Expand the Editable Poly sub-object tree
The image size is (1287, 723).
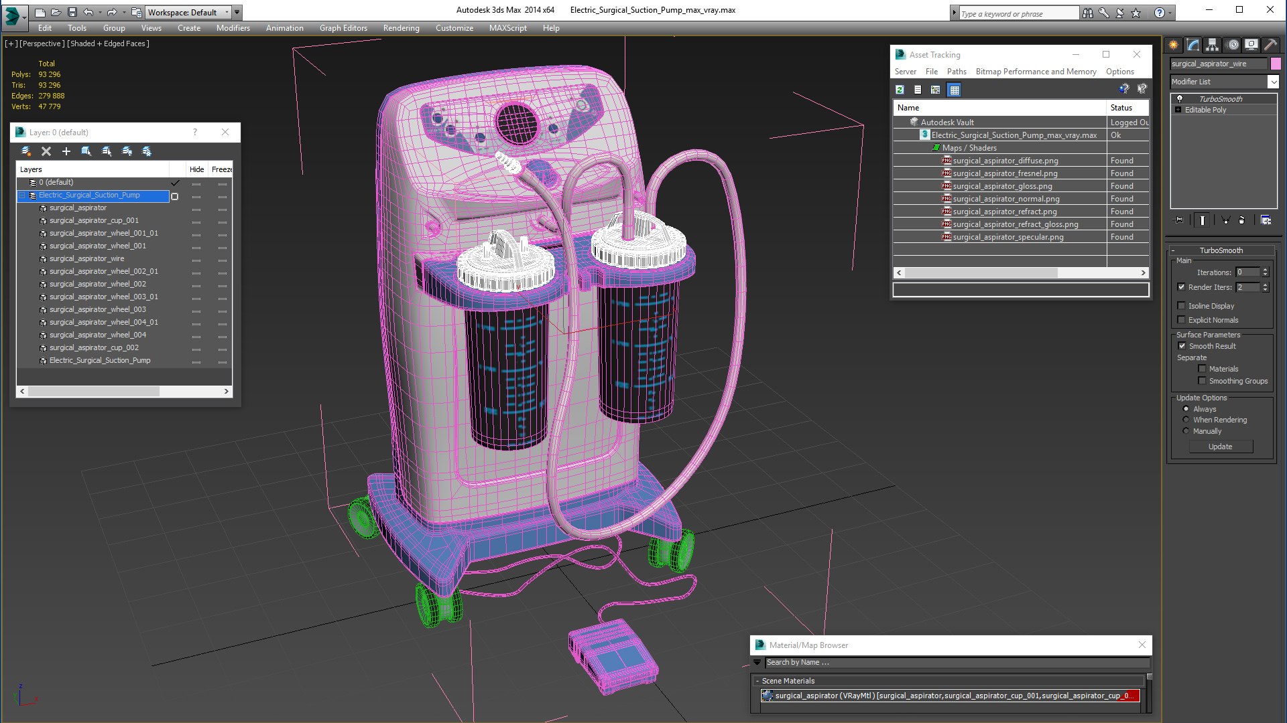[1178, 110]
